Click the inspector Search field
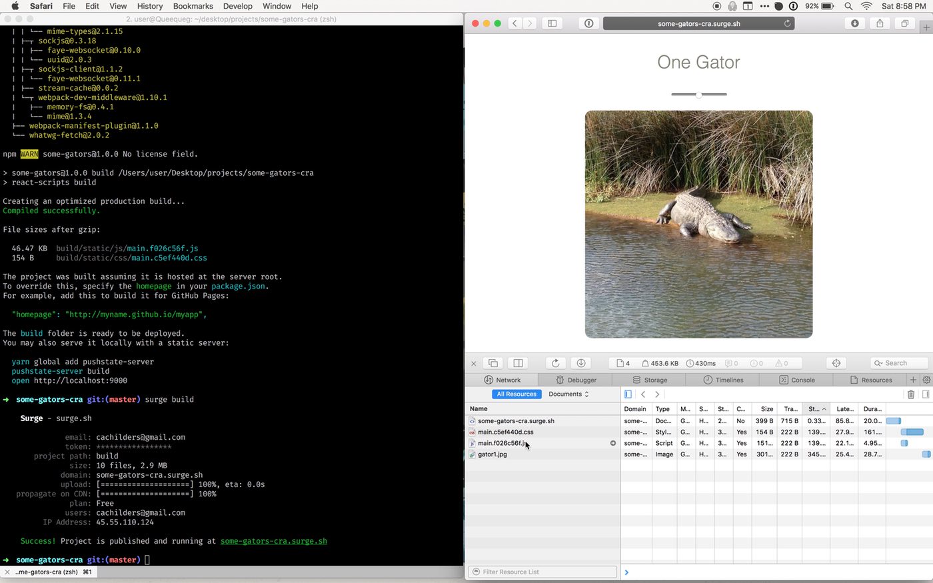This screenshot has height=583, width=933. pos(899,363)
